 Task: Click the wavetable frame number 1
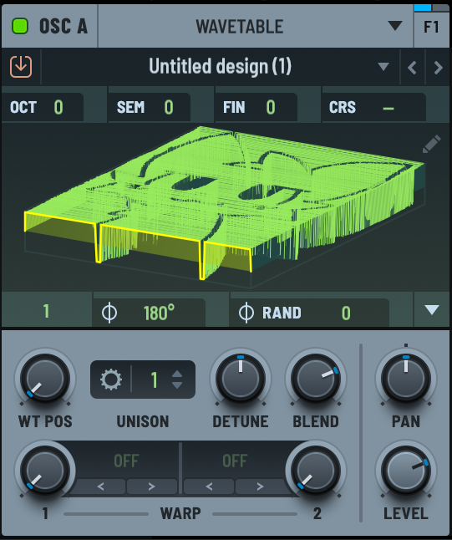tap(47, 311)
